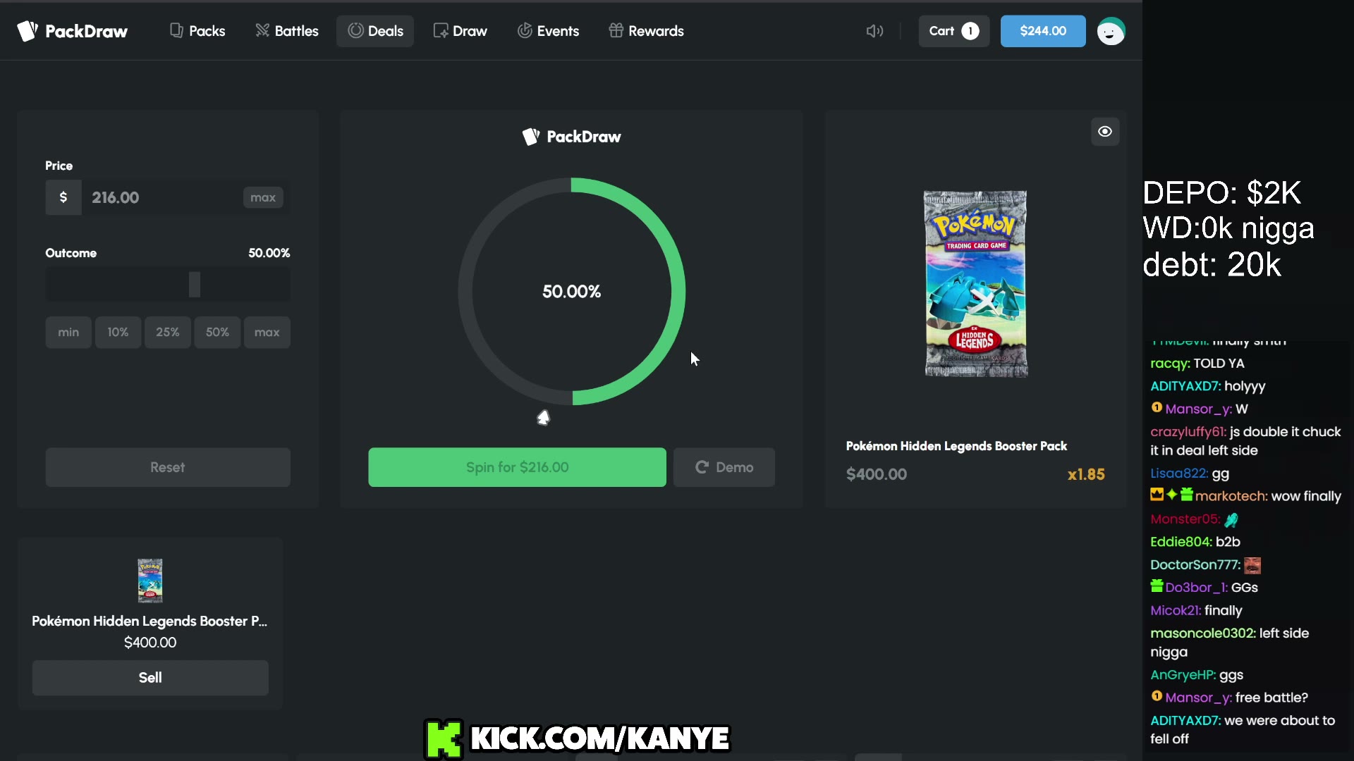This screenshot has height=761, width=1354.
Task: Click markotech's username in chat
Action: [1231, 496]
